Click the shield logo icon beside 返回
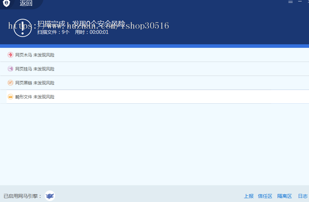Image resolution: width=309 pixels, height=202 pixels. pyautogui.click(x=7, y=3)
